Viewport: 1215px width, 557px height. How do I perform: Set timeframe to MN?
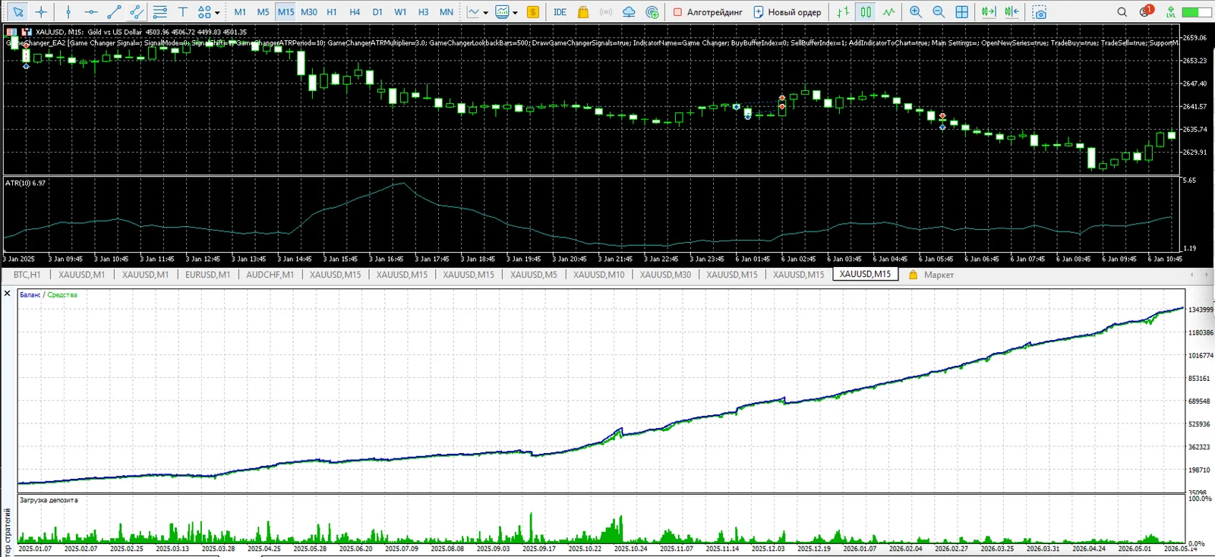coord(447,12)
